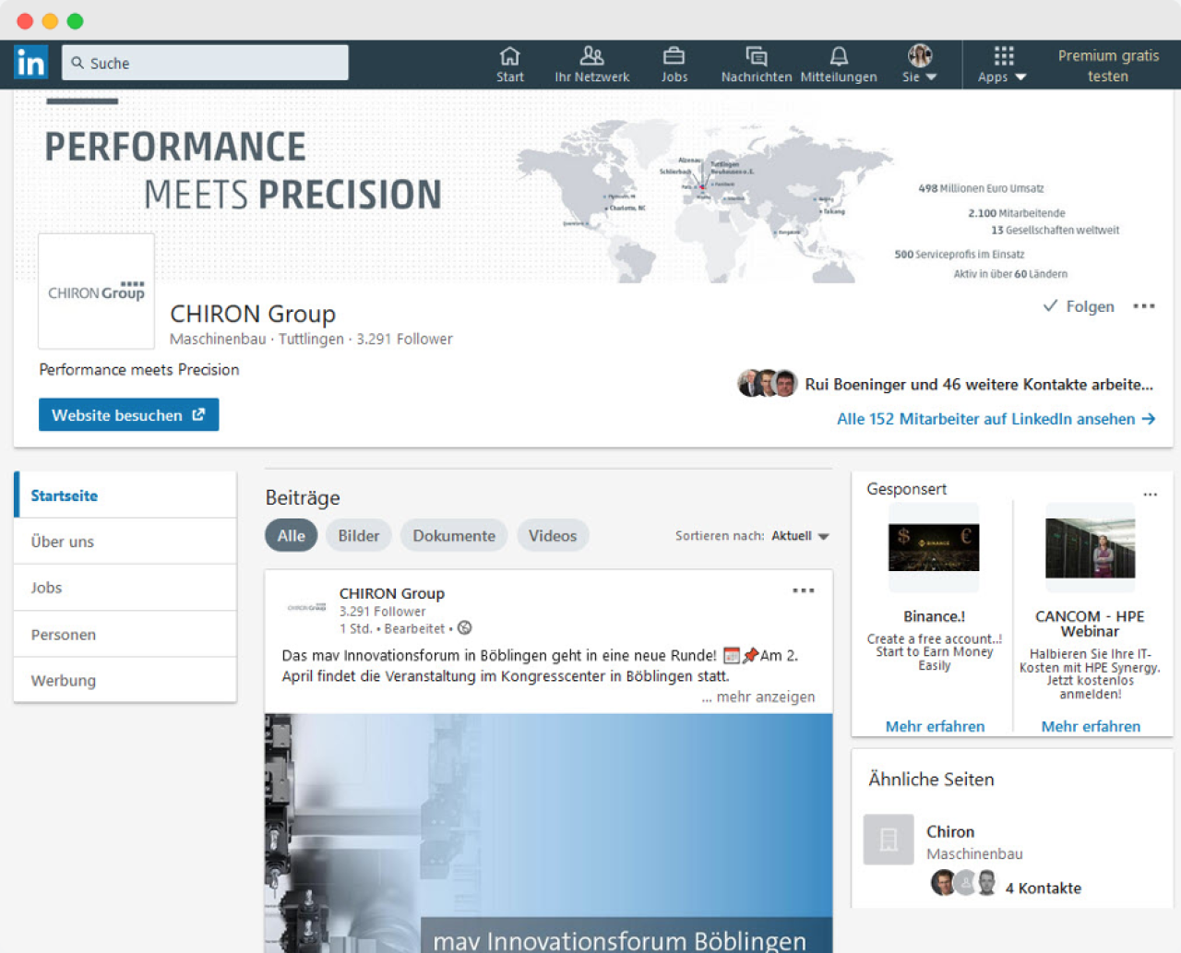Open the Über uns sidebar tab

(125, 542)
